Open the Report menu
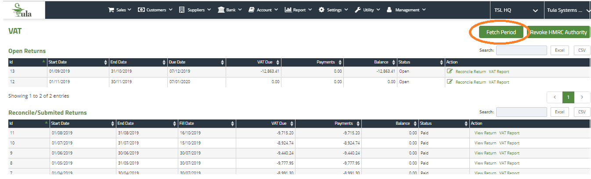The image size is (591, 179). point(298,10)
